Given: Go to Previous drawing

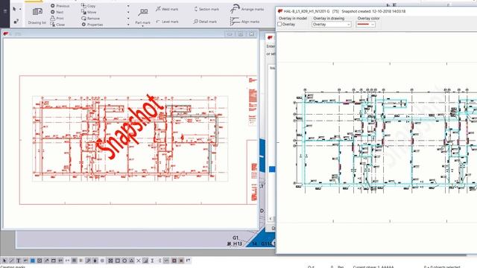Looking at the screenshot, I should point(60,6).
